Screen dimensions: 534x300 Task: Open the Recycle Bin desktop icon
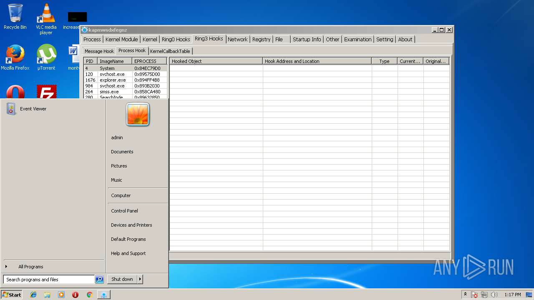click(x=15, y=17)
